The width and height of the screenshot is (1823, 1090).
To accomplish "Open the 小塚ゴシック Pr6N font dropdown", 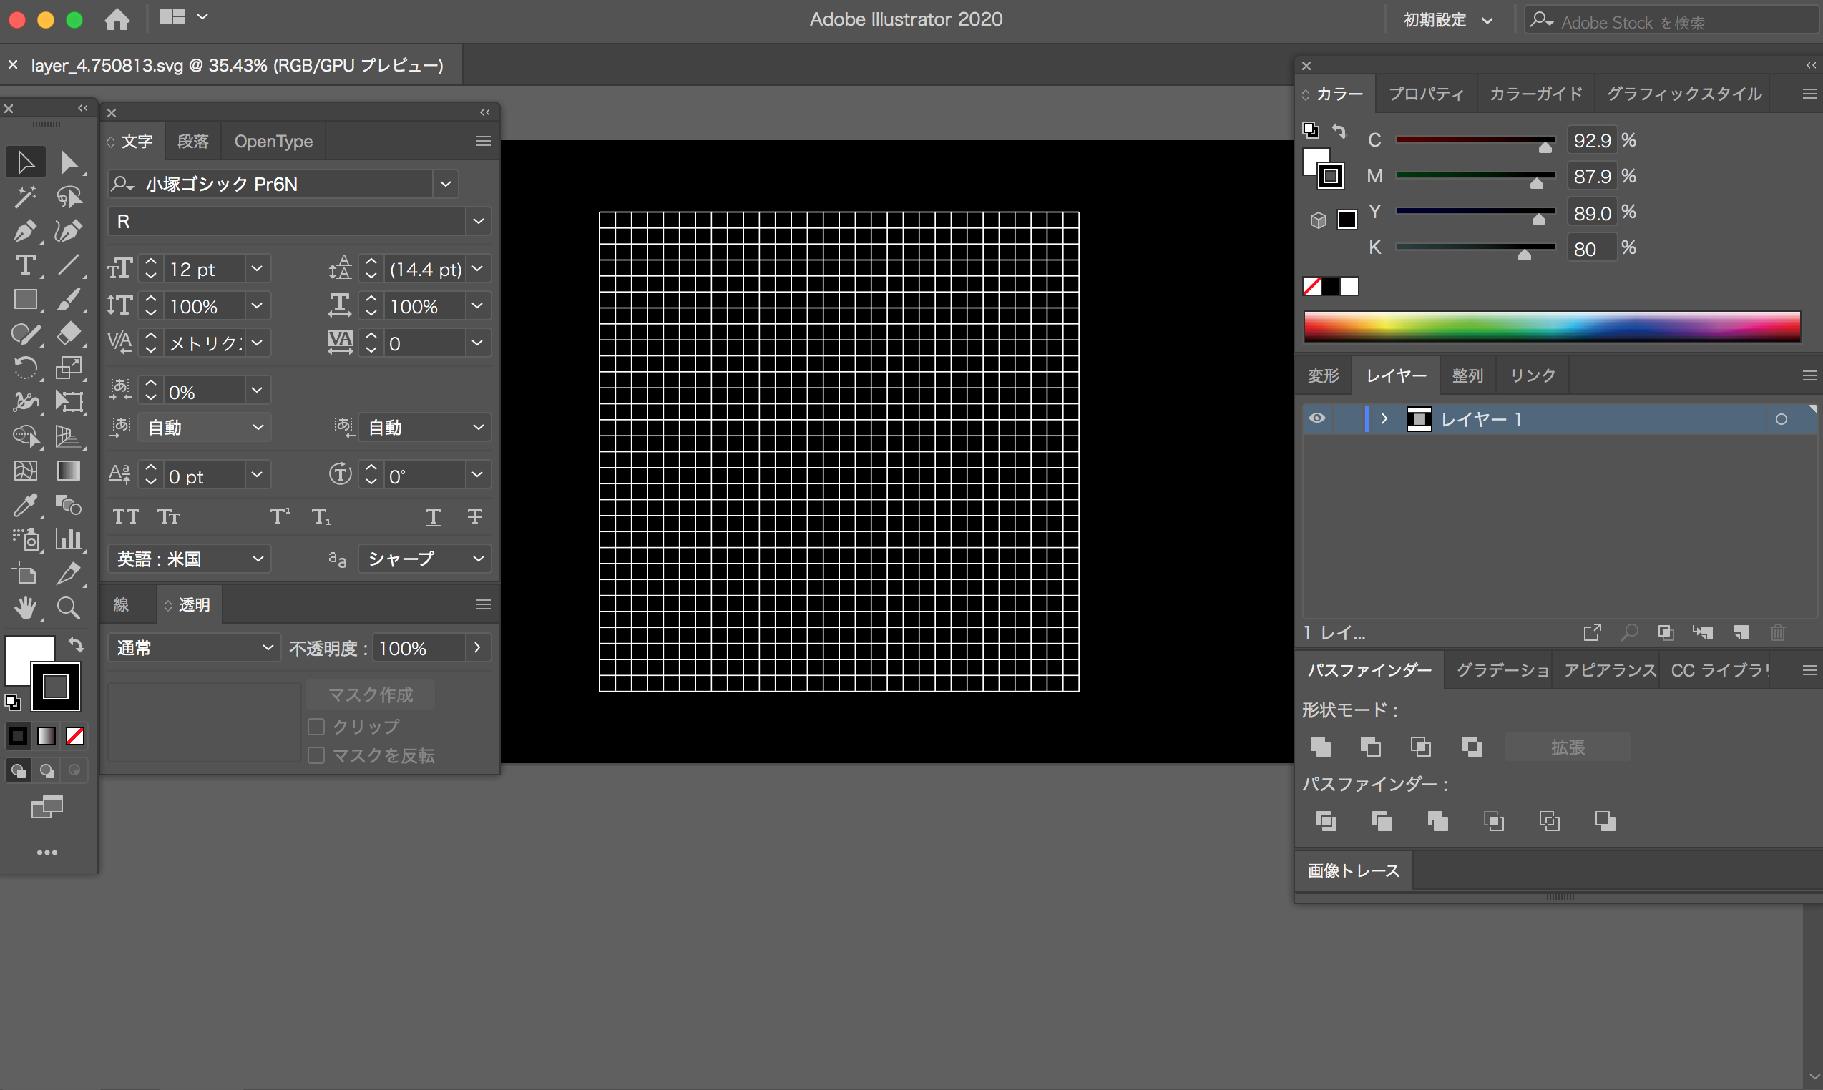I will click(445, 184).
